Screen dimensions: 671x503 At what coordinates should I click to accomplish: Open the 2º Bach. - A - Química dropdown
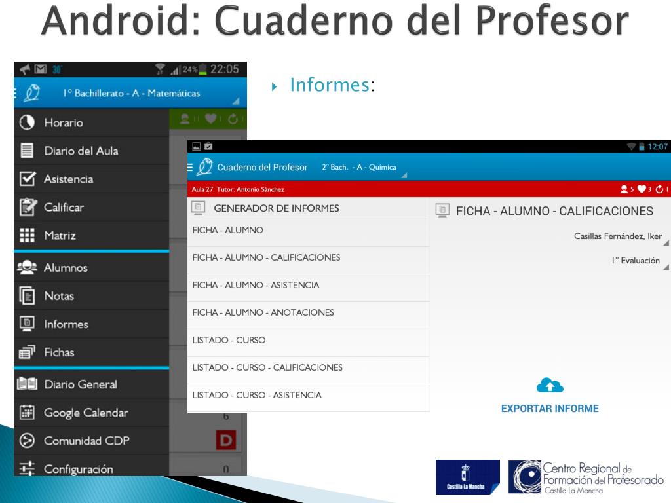click(364, 168)
